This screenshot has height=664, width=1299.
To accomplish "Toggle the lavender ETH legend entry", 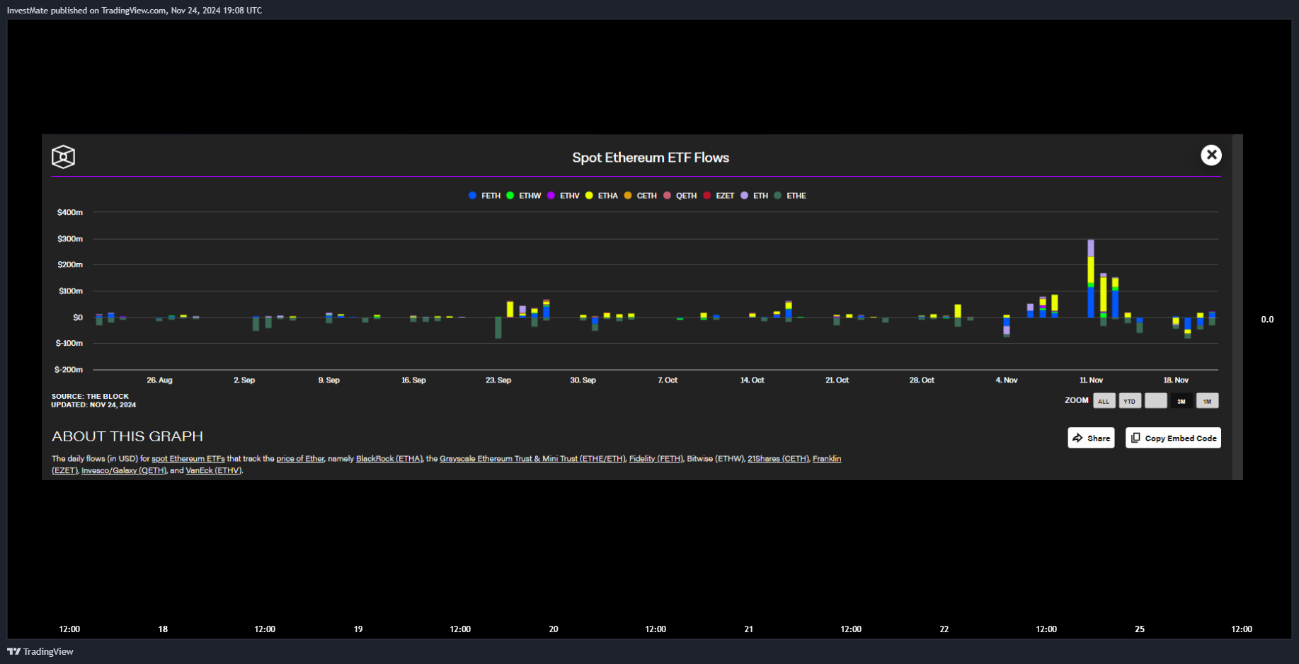I will (755, 196).
